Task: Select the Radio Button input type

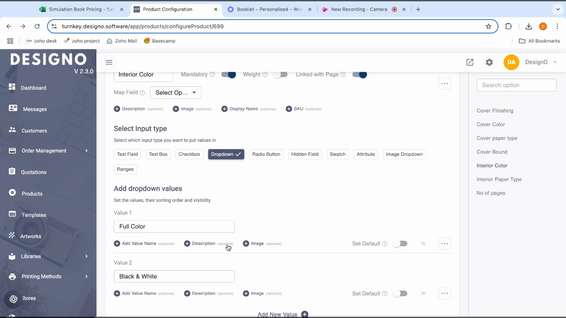Action: 266,154
